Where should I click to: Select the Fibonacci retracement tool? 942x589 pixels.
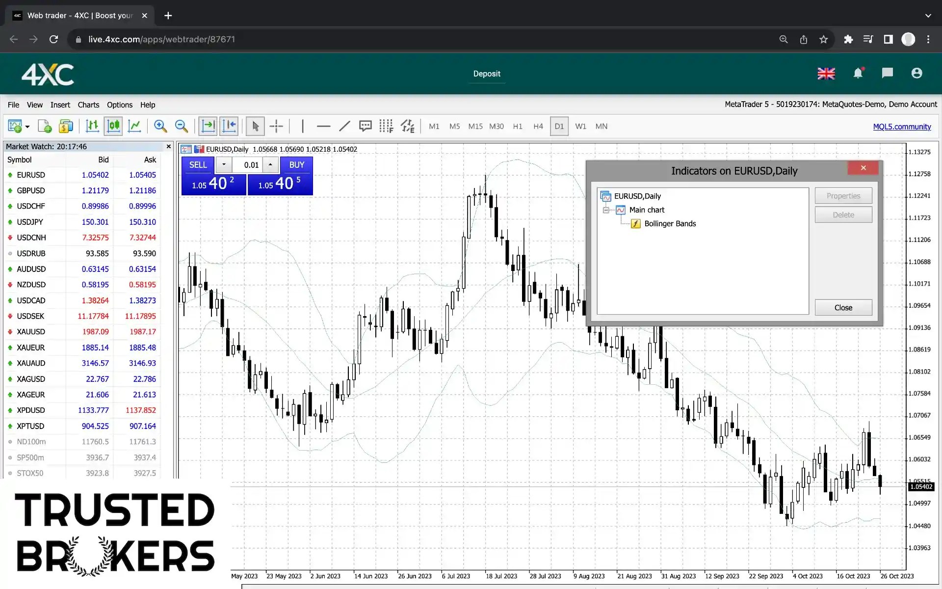pyautogui.click(x=386, y=126)
